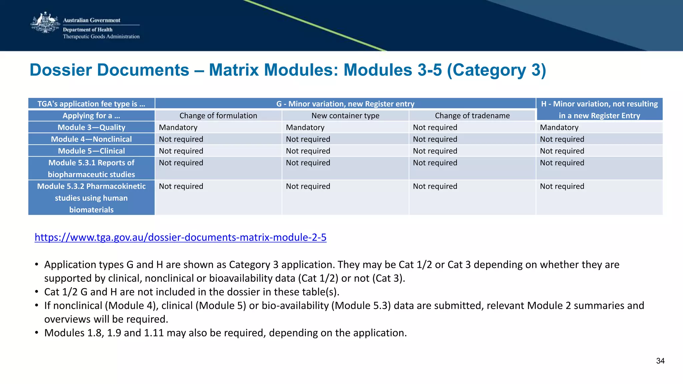The height and width of the screenshot is (384, 683).
Task: Click 'Mandatory' for Module 3 under Change of formulation
Action: (218, 127)
